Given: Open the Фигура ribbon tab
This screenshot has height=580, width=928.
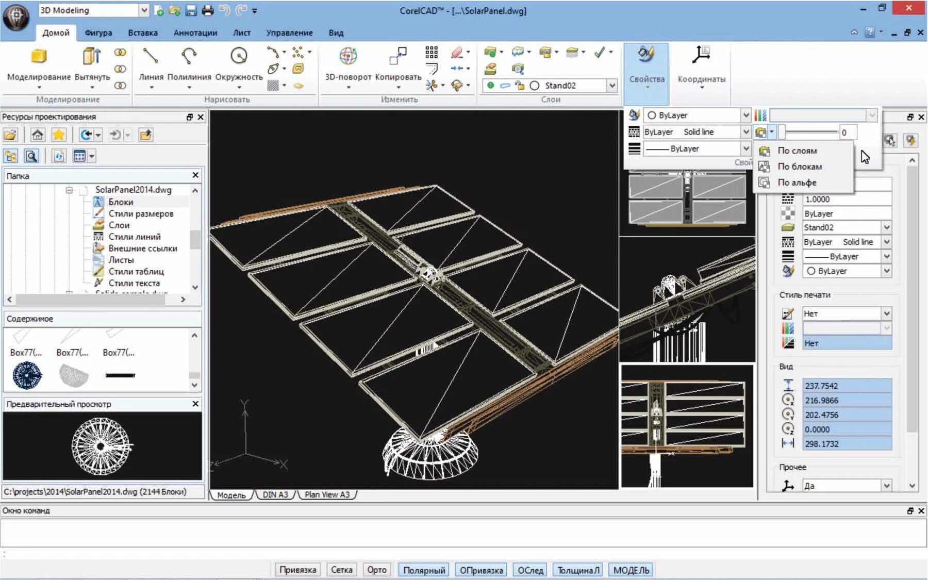Looking at the screenshot, I should click(x=98, y=32).
